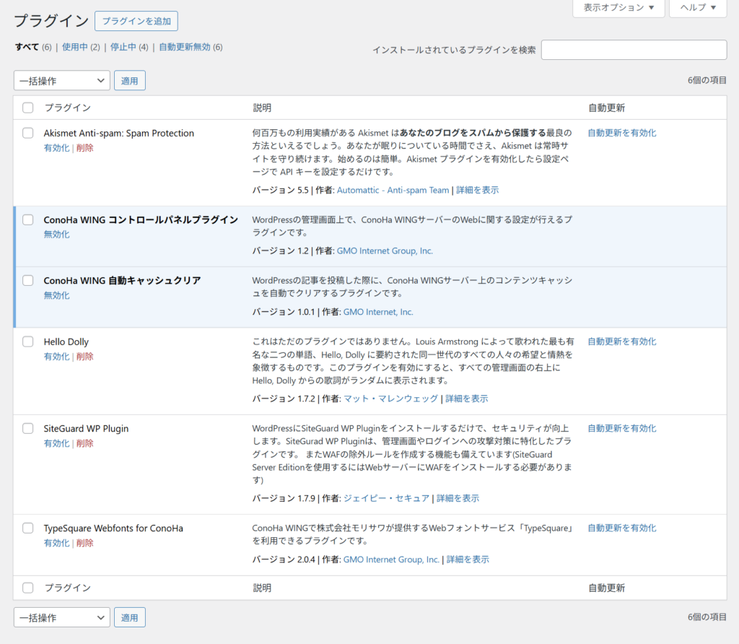Image resolution: width=739 pixels, height=644 pixels.
Task: Check the Akismet Anti-spam plugin checkbox
Action: tap(28, 133)
